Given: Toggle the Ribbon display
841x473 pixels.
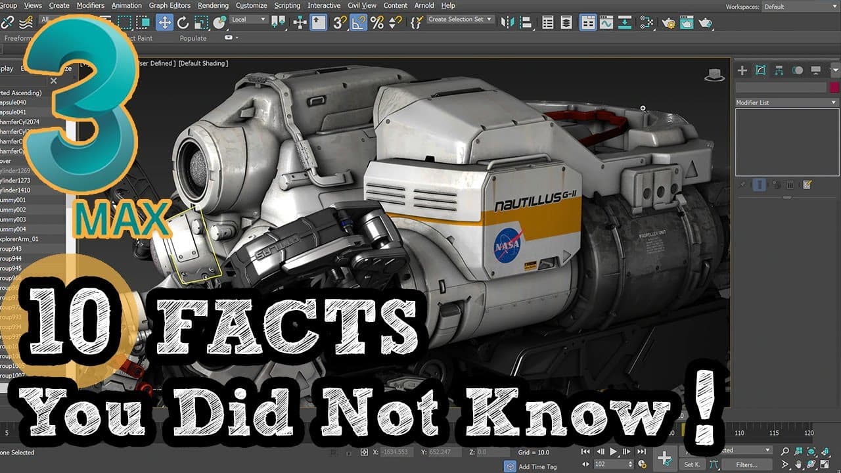Looking at the screenshot, I should [x=588, y=22].
